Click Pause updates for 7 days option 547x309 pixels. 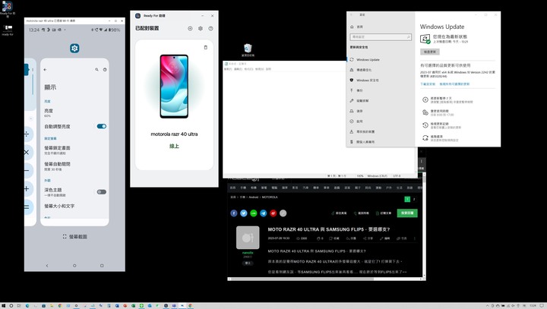pyautogui.click(x=448, y=99)
